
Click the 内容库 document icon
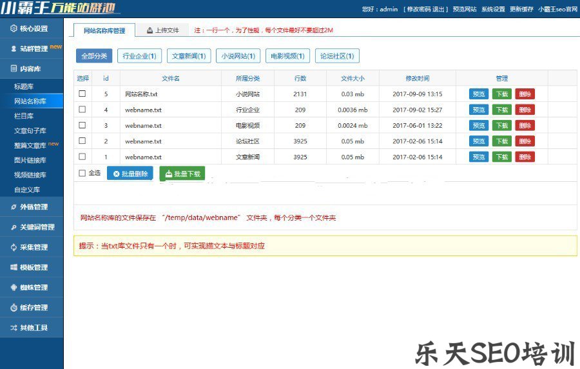[x=14, y=68]
